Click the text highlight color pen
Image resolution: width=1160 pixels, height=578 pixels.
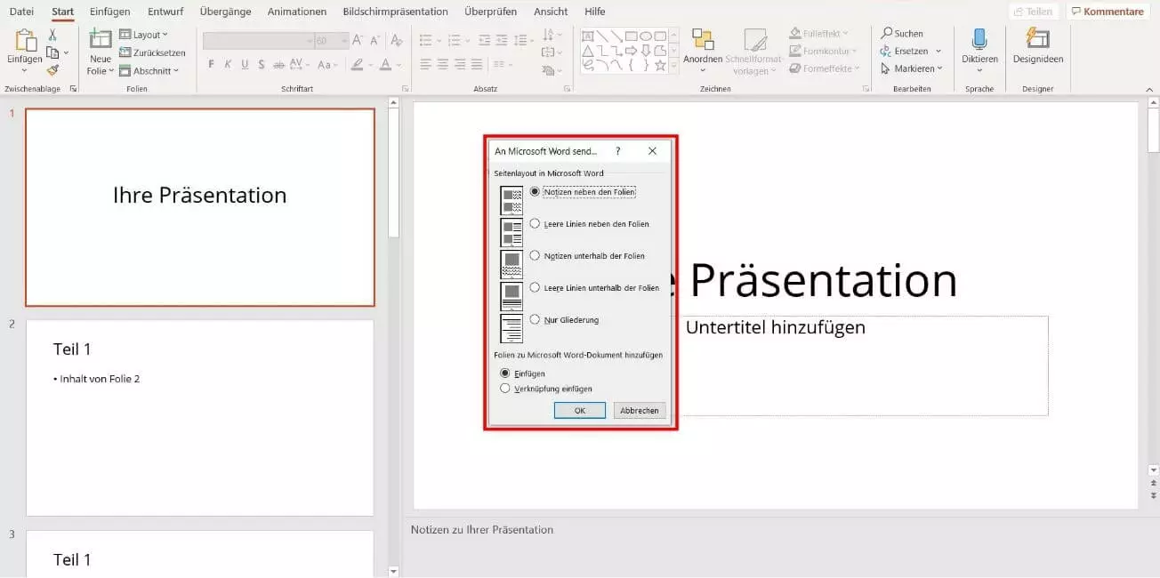click(358, 65)
